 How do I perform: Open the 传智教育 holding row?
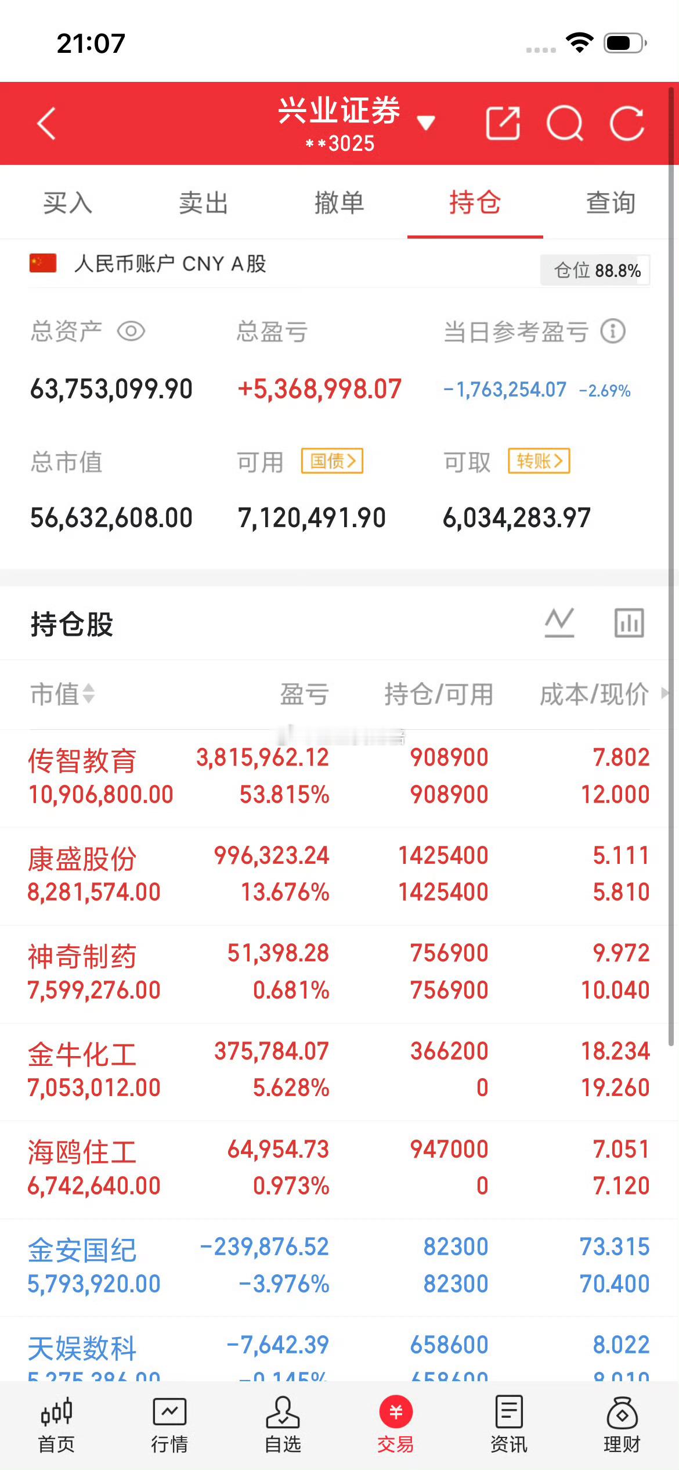coord(339,777)
